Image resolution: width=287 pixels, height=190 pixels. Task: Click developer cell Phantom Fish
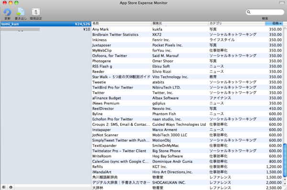164,114
